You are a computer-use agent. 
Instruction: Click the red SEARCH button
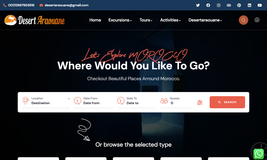tap(227, 102)
